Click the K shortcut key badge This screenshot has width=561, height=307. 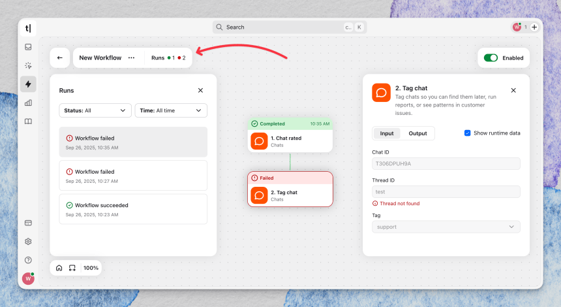(359, 27)
